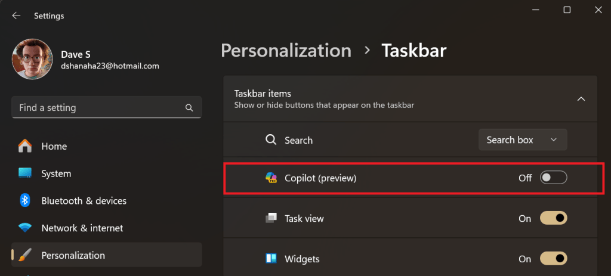Image resolution: width=611 pixels, height=276 pixels.
Task: Click the Dave S profile picture
Action: coord(32,60)
